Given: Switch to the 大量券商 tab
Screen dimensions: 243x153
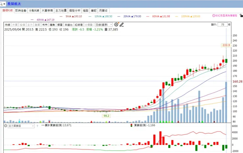Looking at the screenshot, I should tap(47, 10).
